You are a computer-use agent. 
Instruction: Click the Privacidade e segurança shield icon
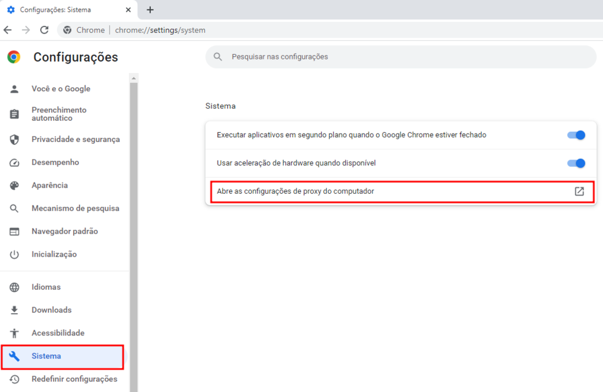15,139
